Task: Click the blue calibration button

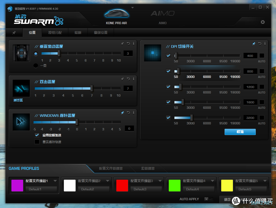Action: click(x=240, y=132)
